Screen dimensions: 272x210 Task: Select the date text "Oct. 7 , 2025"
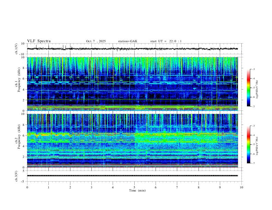coord(96,41)
